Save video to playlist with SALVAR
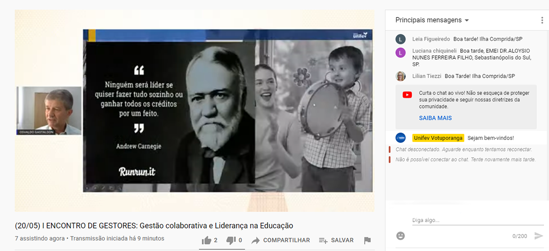Viewport: 549px width, 251px height. (x=336, y=240)
